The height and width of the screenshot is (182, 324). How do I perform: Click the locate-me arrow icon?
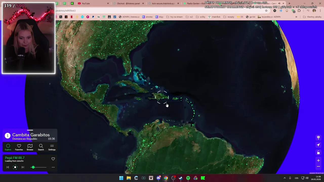tap(318, 145)
